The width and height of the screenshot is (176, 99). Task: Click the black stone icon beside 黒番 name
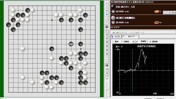(113, 7)
